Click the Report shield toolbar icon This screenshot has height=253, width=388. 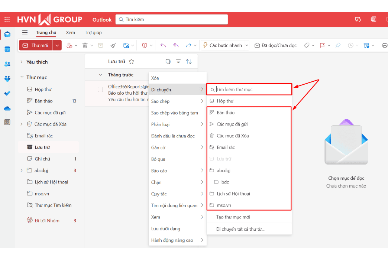145,45
